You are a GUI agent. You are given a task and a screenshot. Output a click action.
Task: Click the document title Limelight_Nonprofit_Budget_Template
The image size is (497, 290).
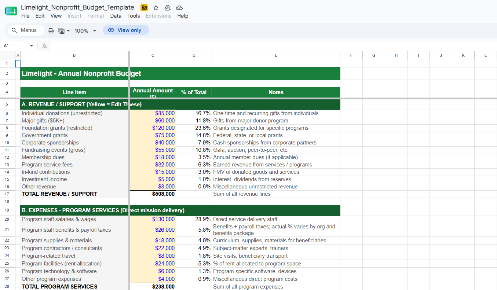tap(78, 7)
